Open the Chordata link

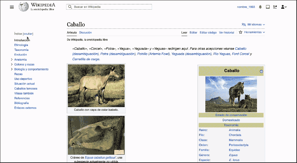click(235, 135)
